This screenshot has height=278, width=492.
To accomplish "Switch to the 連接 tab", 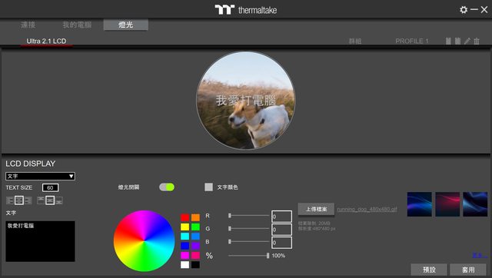I will pyautogui.click(x=28, y=25).
